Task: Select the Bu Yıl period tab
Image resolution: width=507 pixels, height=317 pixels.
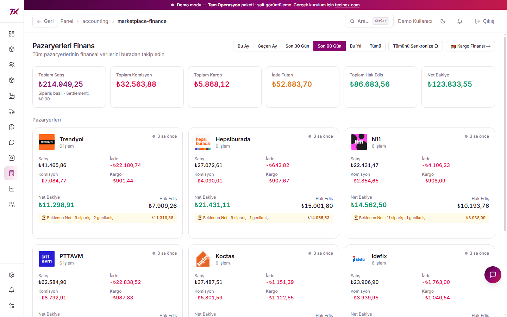Action: point(356,46)
